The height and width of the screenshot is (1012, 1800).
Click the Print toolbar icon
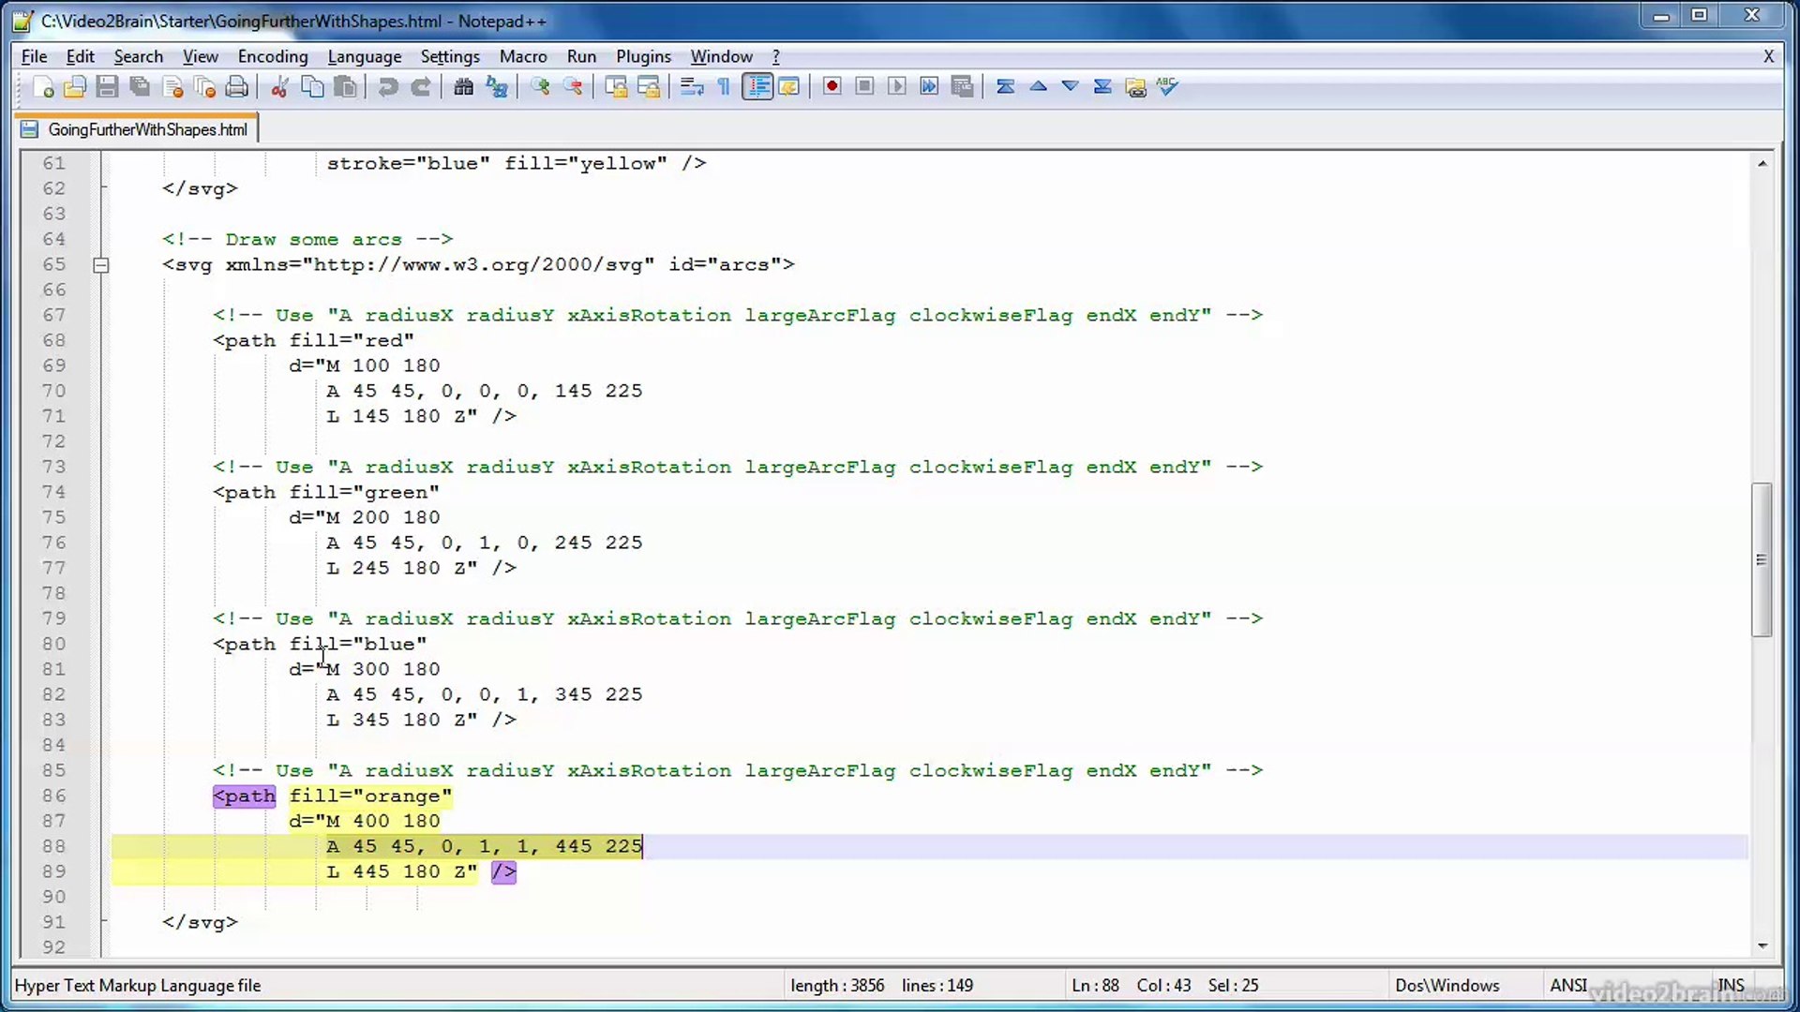[x=236, y=86]
